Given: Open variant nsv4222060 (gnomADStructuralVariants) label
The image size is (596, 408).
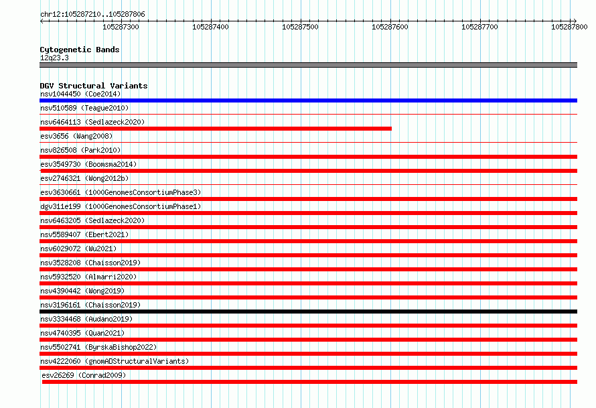Looking at the screenshot, I should tap(115, 361).
